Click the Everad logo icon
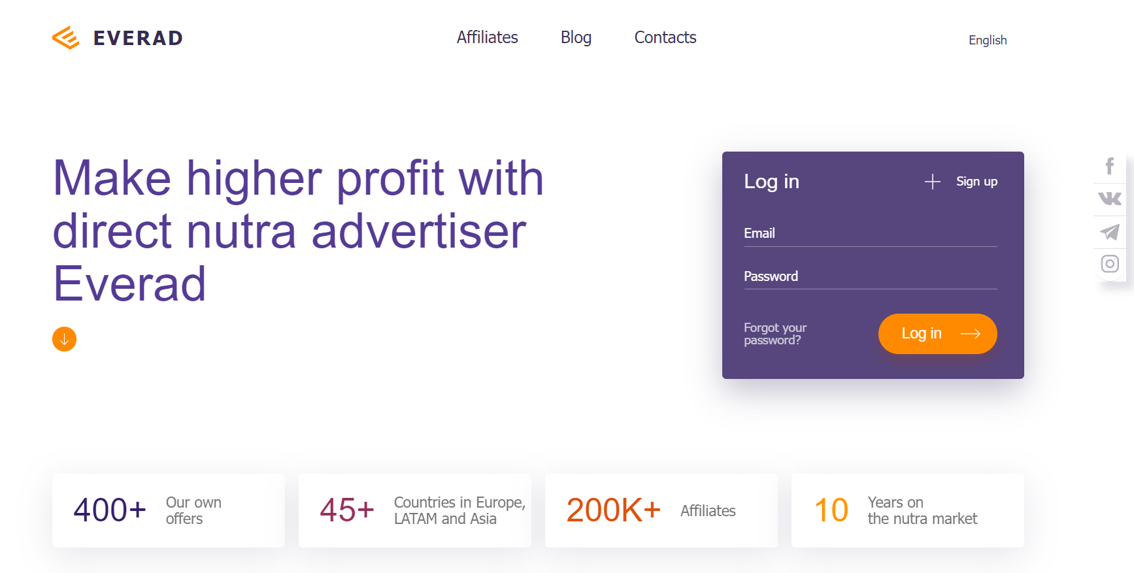Image resolution: width=1134 pixels, height=573 pixels. (x=65, y=38)
